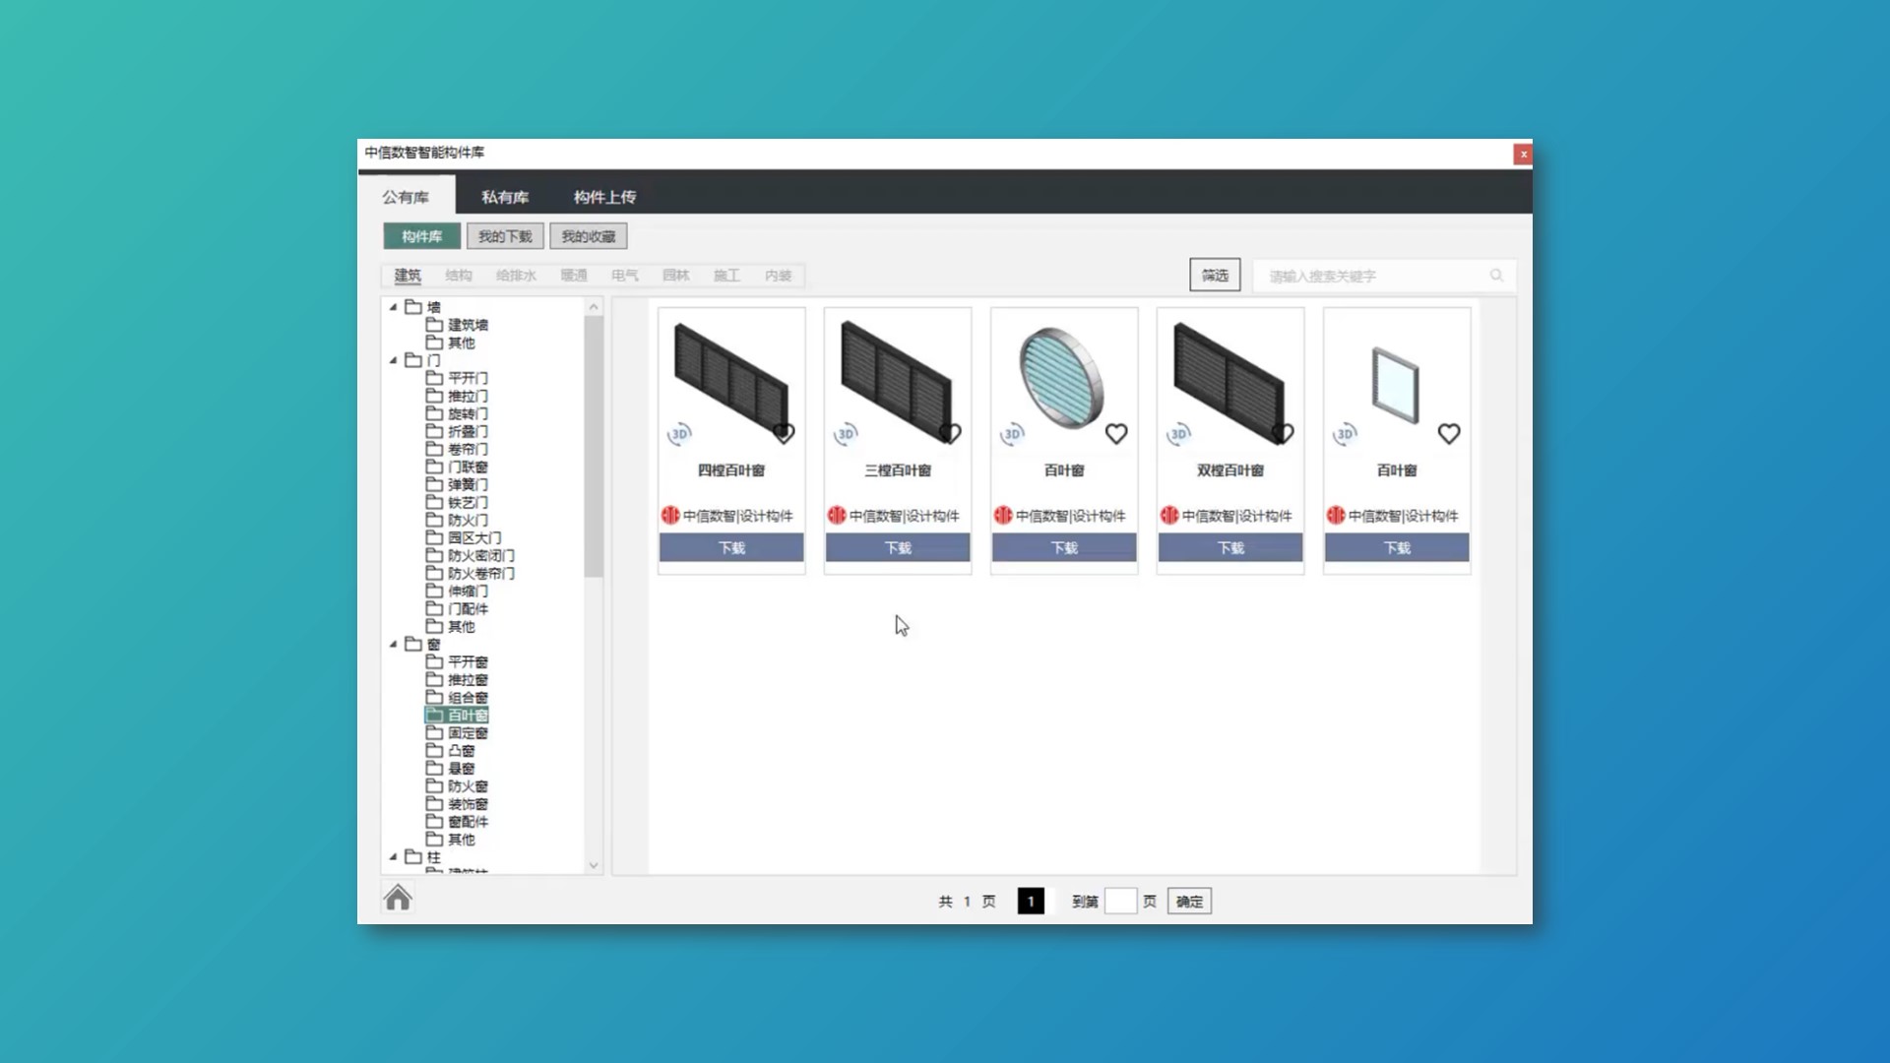Favorite the 三樘百叶窗 component
The width and height of the screenshot is (1890, 1063).
pos(950,434)
